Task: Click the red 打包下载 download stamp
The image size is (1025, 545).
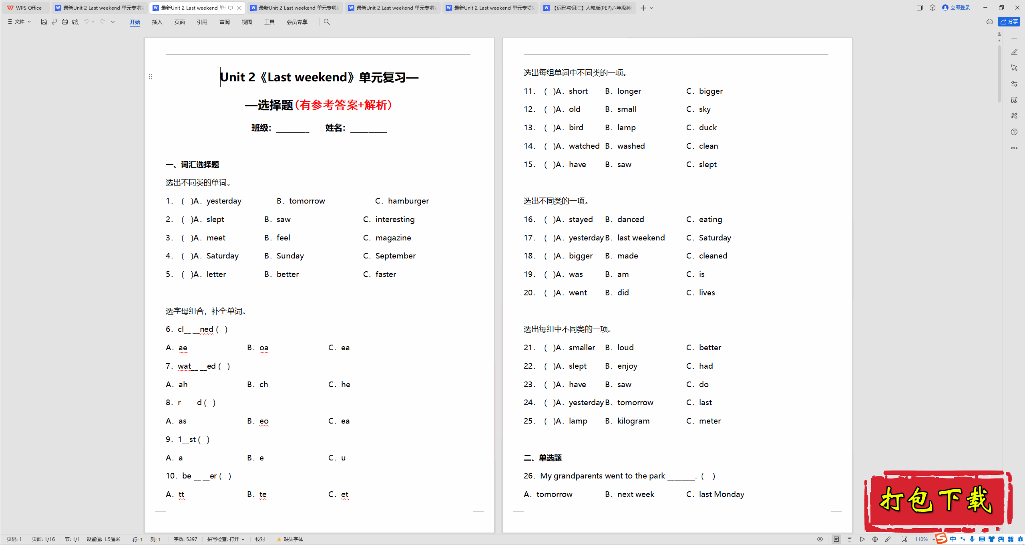Action: 938,501
